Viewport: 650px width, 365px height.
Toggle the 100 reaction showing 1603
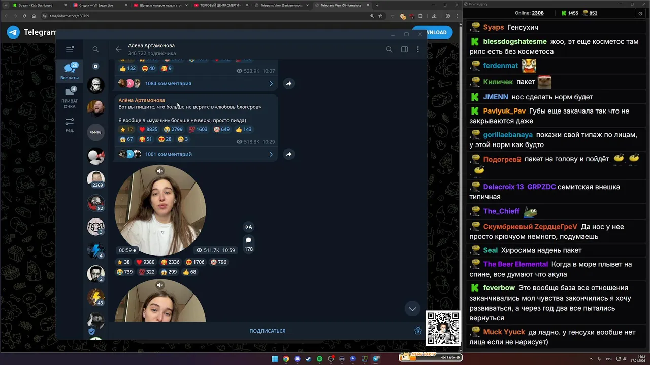click(x=199, y=129)
